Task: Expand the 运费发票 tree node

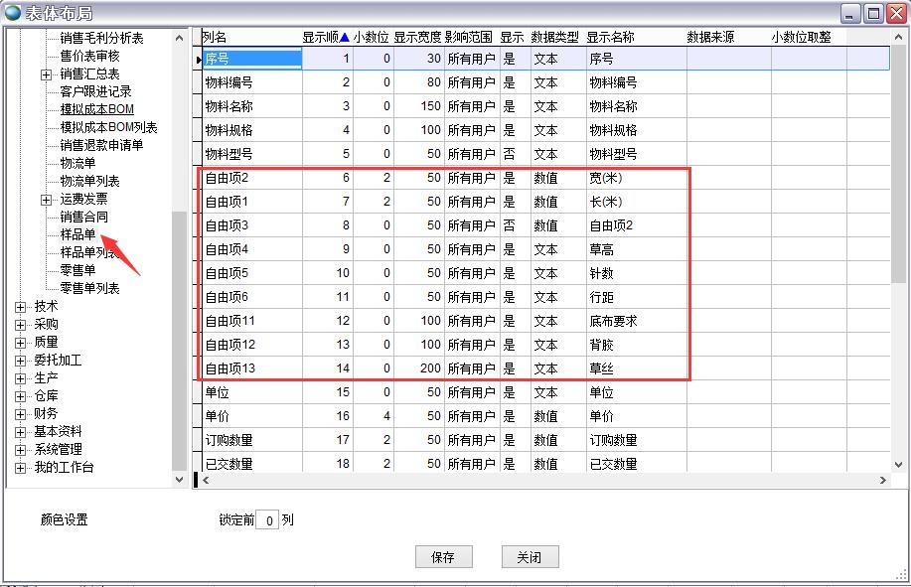Action: [47, 200]
